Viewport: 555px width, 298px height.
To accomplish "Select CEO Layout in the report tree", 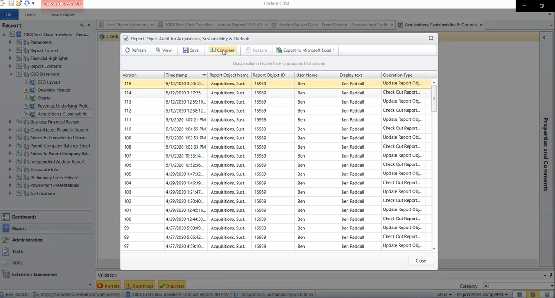I will [x=49, y=82].
